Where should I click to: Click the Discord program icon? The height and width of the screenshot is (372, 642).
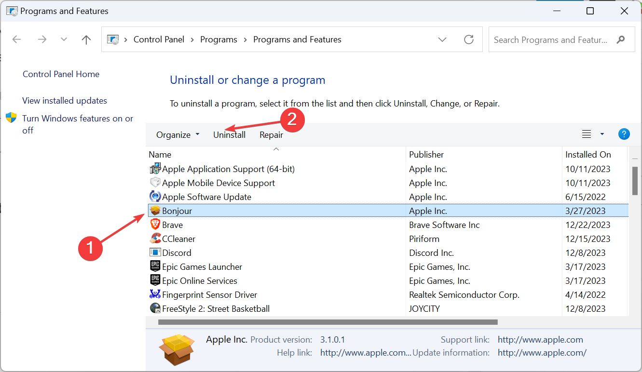[155, 252]
